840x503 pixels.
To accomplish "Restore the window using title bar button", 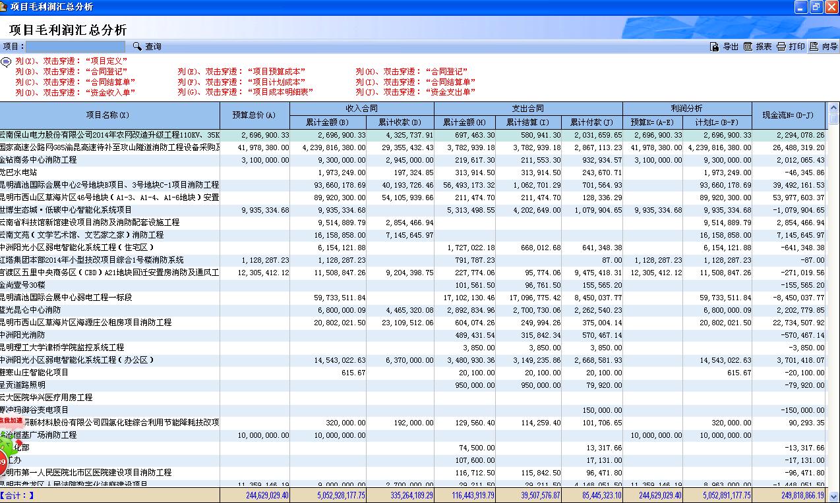I will (x=816, y=7).
